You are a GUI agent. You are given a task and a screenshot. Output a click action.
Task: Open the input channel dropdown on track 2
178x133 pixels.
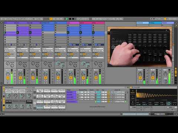(23, 51)
